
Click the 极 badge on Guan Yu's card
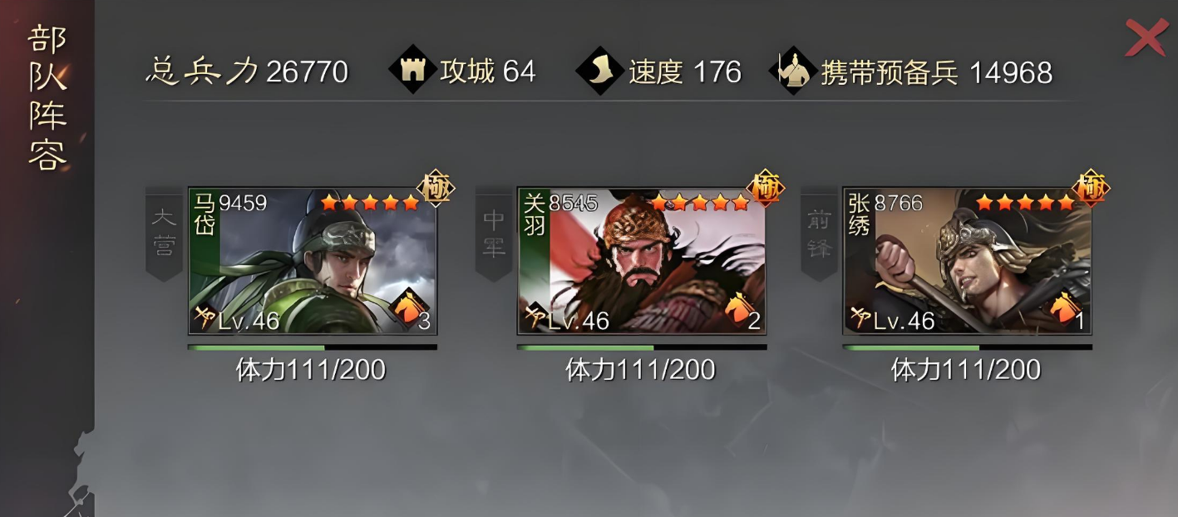(x=766, y=188)
